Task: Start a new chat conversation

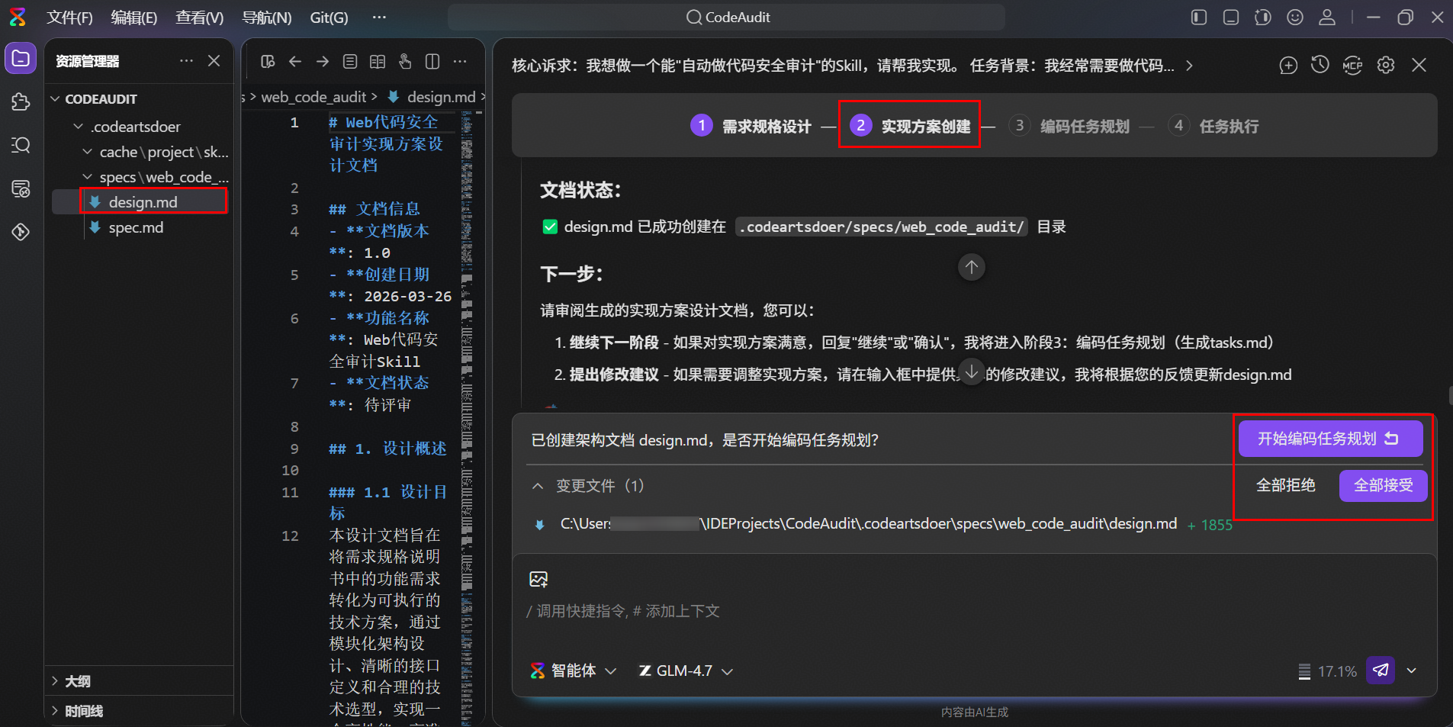Action: (x=1288, y=66)
